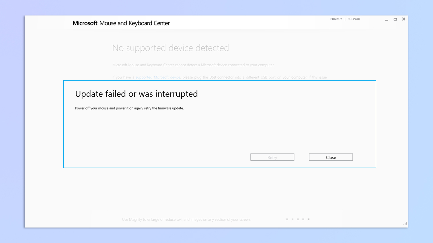This screenshot has height=243, width=433.
Task: Follow the 'supported Microsoft device' hyperlink
Action: pyautogui.click(x=158, y=77)
